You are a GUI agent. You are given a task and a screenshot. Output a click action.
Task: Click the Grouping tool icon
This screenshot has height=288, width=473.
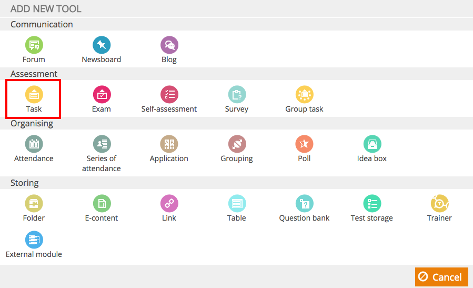pos(237,144)
